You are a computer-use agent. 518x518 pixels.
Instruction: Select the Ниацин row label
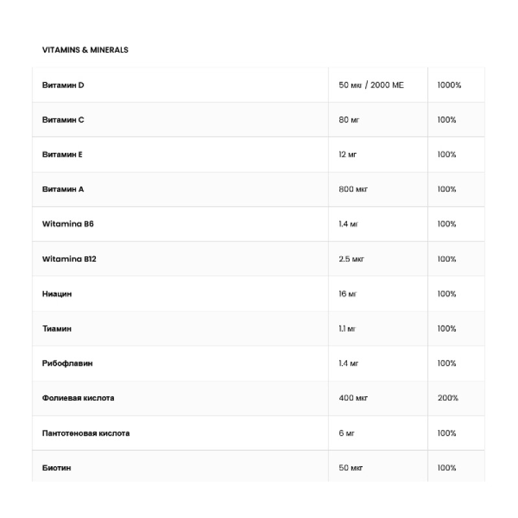(57, 294)
